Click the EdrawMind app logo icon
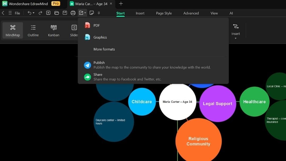Image resolution: width=286 pixels, height=161 pixels. tap(5, 4)
